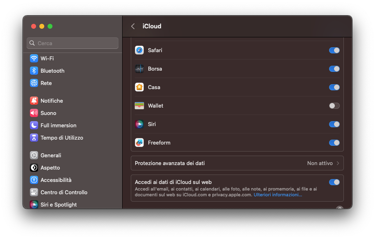Click the Safari app icon
The height and width of the screenshot is (239, 375).
tap(139, 50)
